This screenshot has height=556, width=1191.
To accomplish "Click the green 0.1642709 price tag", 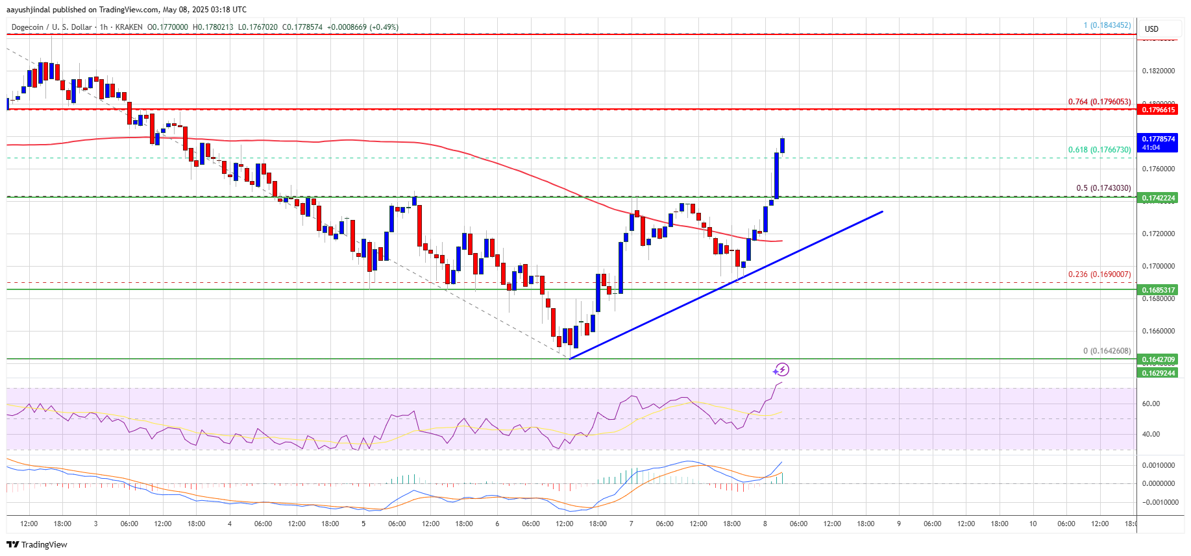I will [1158, 359].
